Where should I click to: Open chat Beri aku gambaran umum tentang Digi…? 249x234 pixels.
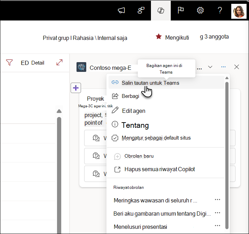coord(162,214)
